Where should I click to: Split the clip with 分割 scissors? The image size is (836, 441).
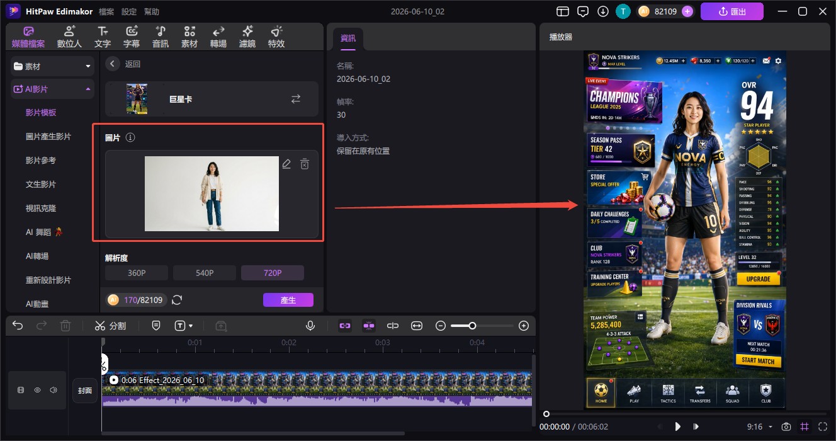[110, 326]
